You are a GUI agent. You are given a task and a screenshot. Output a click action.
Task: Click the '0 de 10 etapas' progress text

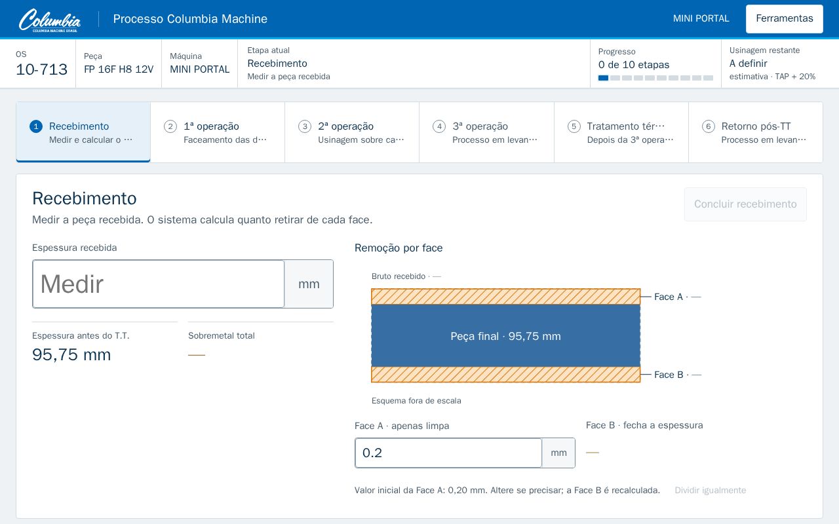coord(634,65)
